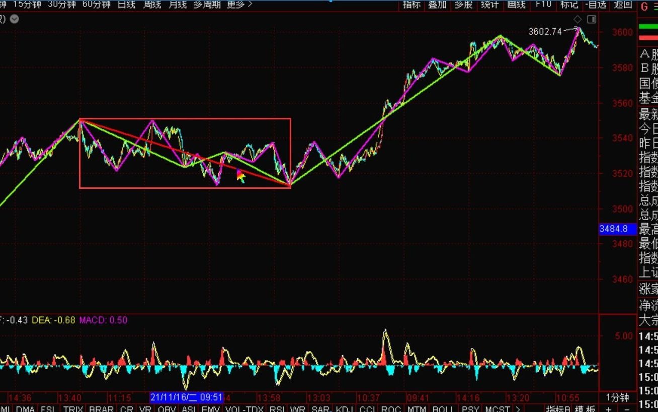Image resolution: width=658 pixels, height=412 pixels.
Task: Switch to the 周线 weekly chart
Action: 152,5
